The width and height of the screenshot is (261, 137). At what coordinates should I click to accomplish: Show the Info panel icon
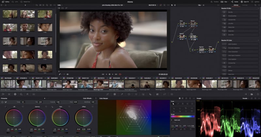tap(258, 94)
